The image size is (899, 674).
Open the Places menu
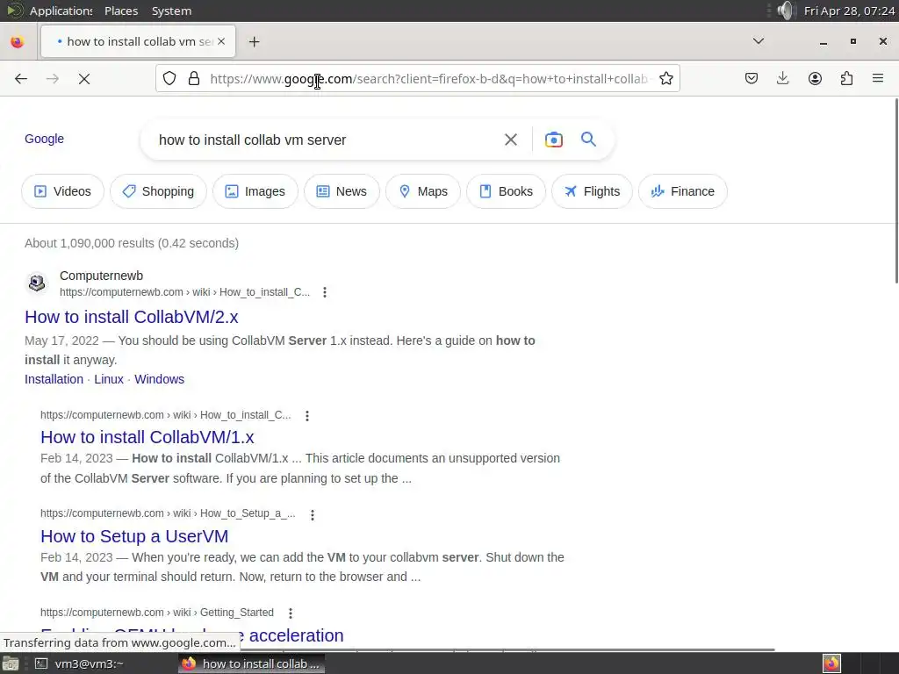click(121, 11)
